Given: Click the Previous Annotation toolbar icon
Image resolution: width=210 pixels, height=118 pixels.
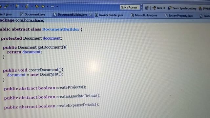Looking at the screenshot, I should point(27,6).
